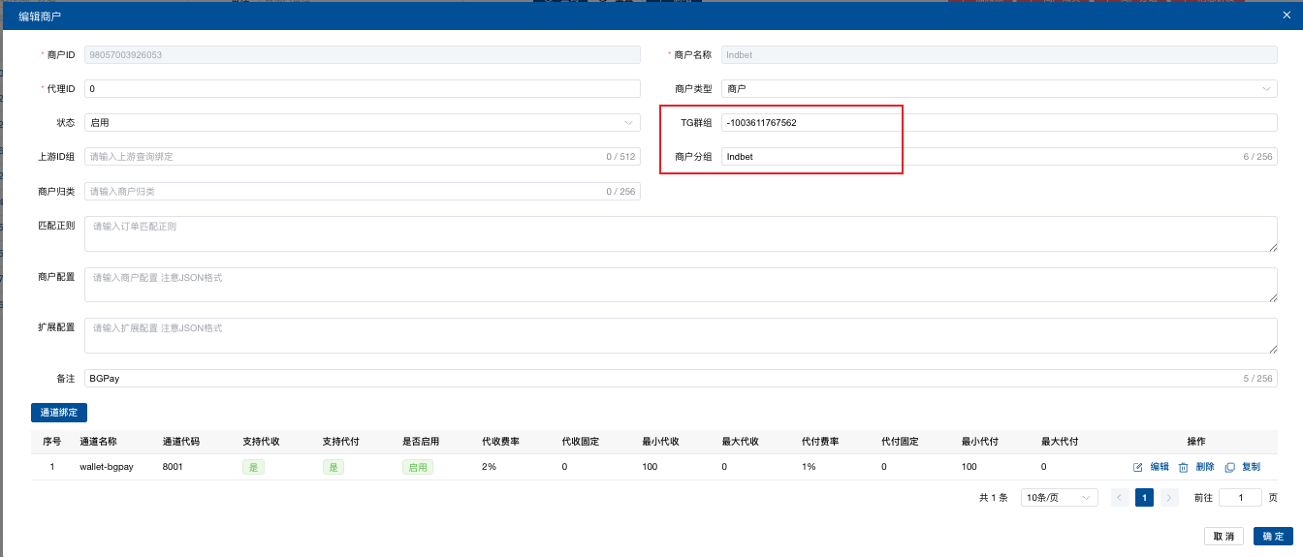Open the 状态 dropdown showing 启用

click(x=363, y=123)
